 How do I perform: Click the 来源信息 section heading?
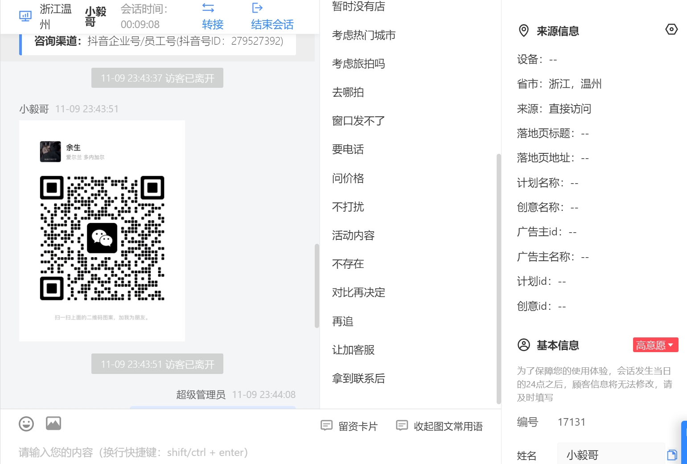[558, 31]
